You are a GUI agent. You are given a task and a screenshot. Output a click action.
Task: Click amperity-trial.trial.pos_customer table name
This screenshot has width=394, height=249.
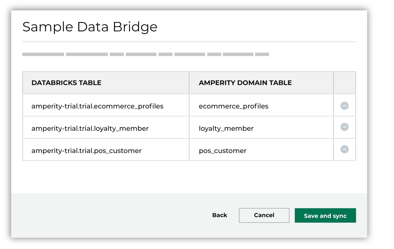pyautogui.click(x=86, y=151)
